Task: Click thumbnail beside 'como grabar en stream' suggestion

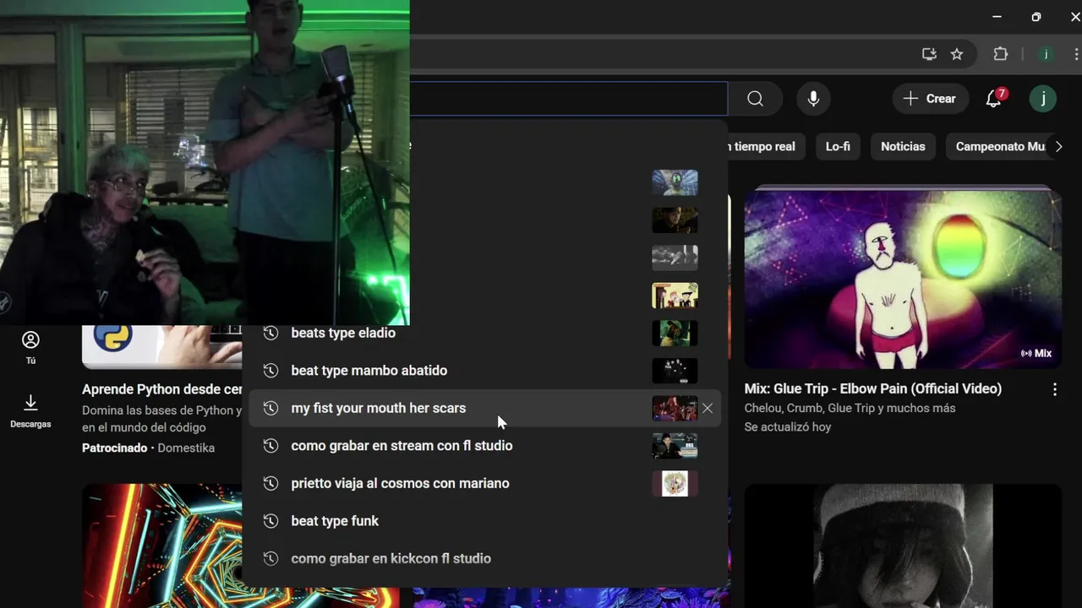Action: coord(675,445)
